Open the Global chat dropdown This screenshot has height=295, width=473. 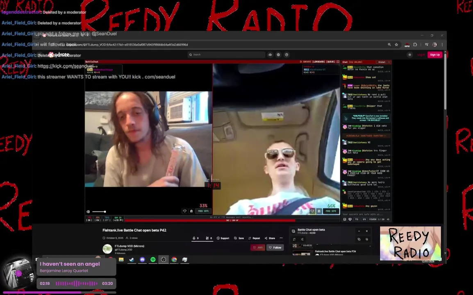point(384,62)
